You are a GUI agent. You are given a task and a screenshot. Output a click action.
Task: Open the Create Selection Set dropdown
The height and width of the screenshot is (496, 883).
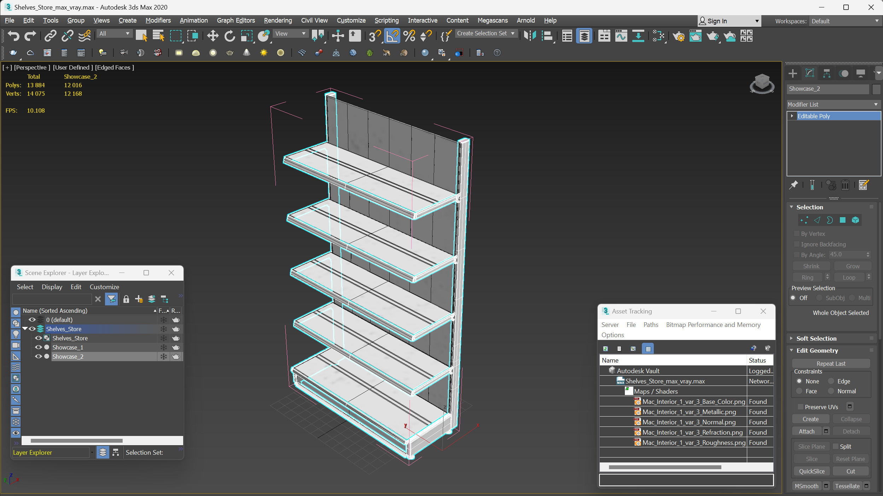(x=486, y=34)
